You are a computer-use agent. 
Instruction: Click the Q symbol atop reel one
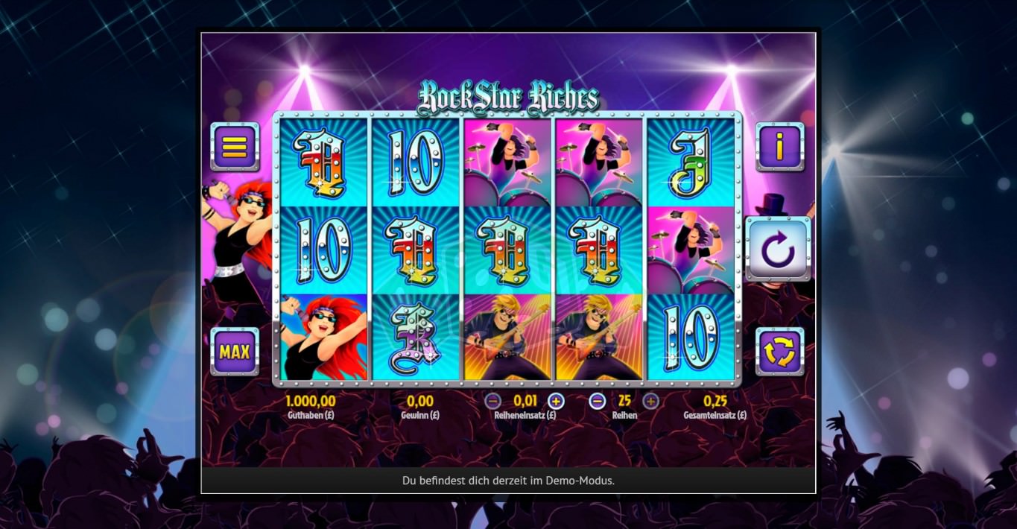pyautogui.click(x=324, y=162)
